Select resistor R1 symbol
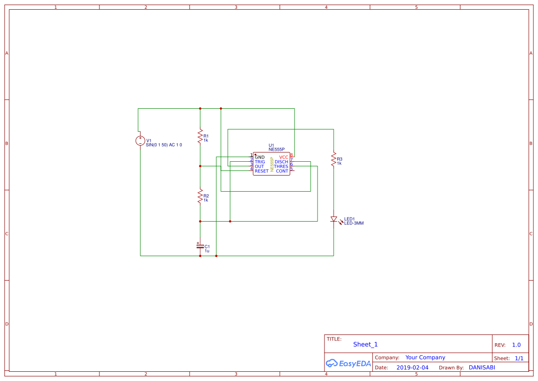 tap(200, 136)
